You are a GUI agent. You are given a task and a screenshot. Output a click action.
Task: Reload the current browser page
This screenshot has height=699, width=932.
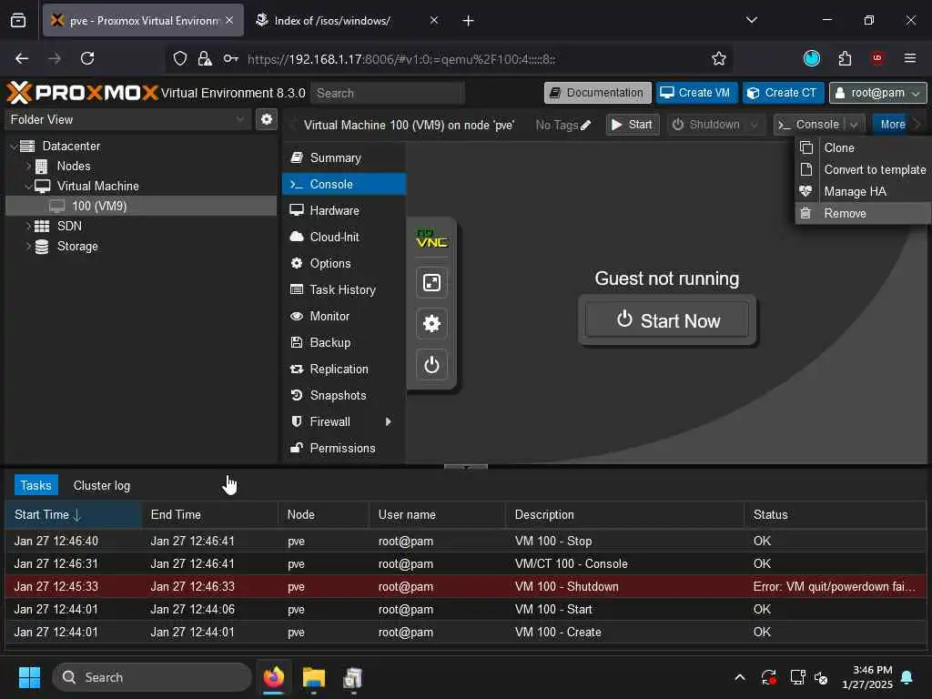[87, 59]
